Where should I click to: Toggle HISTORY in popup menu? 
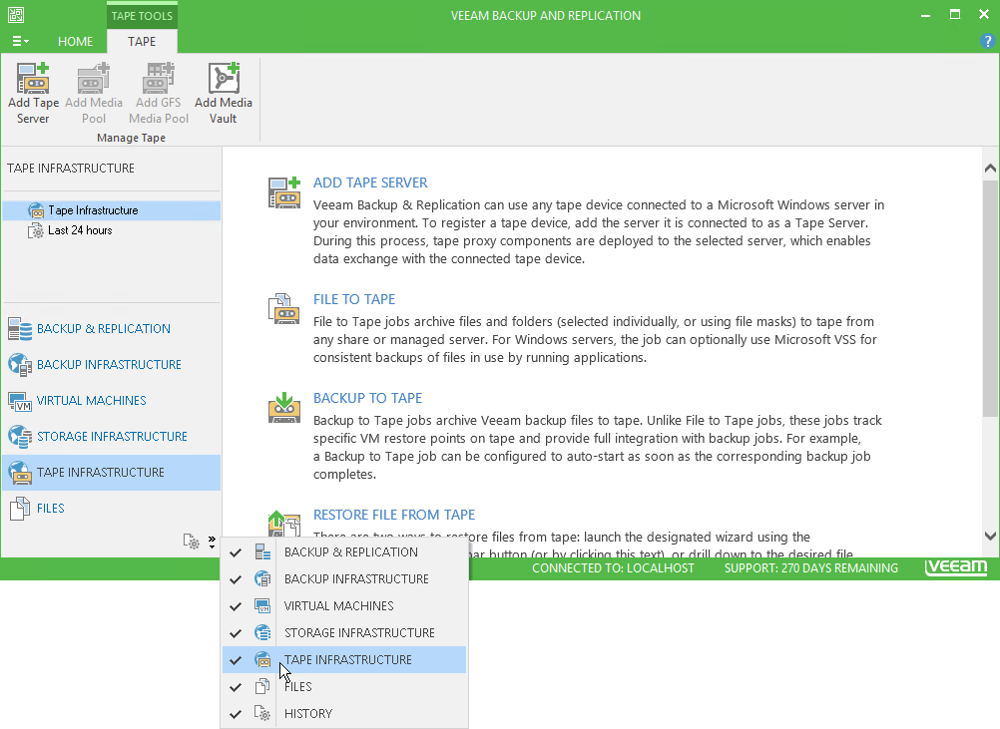click(344, 714)
